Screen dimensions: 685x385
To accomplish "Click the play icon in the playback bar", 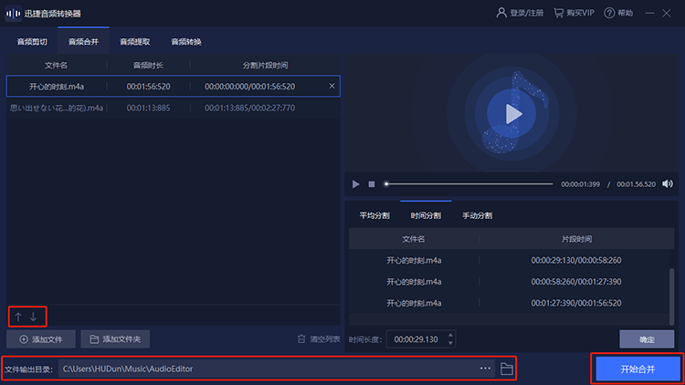I will click(x=355, y=184).
